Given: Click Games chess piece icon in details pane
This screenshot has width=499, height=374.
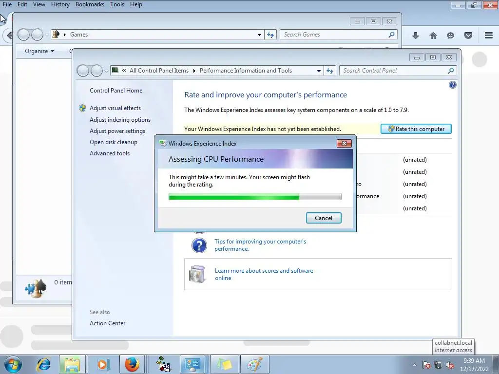Looking at the screenshot, I should pyautogui.click(x=36, y=288).
